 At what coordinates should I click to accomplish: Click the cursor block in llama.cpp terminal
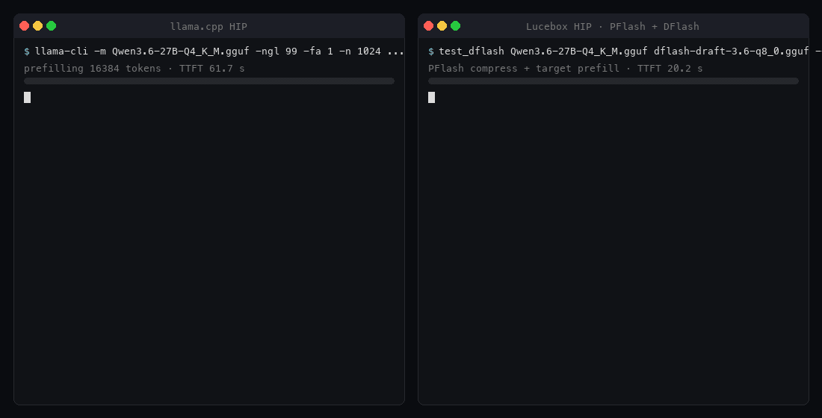[27, 98]
